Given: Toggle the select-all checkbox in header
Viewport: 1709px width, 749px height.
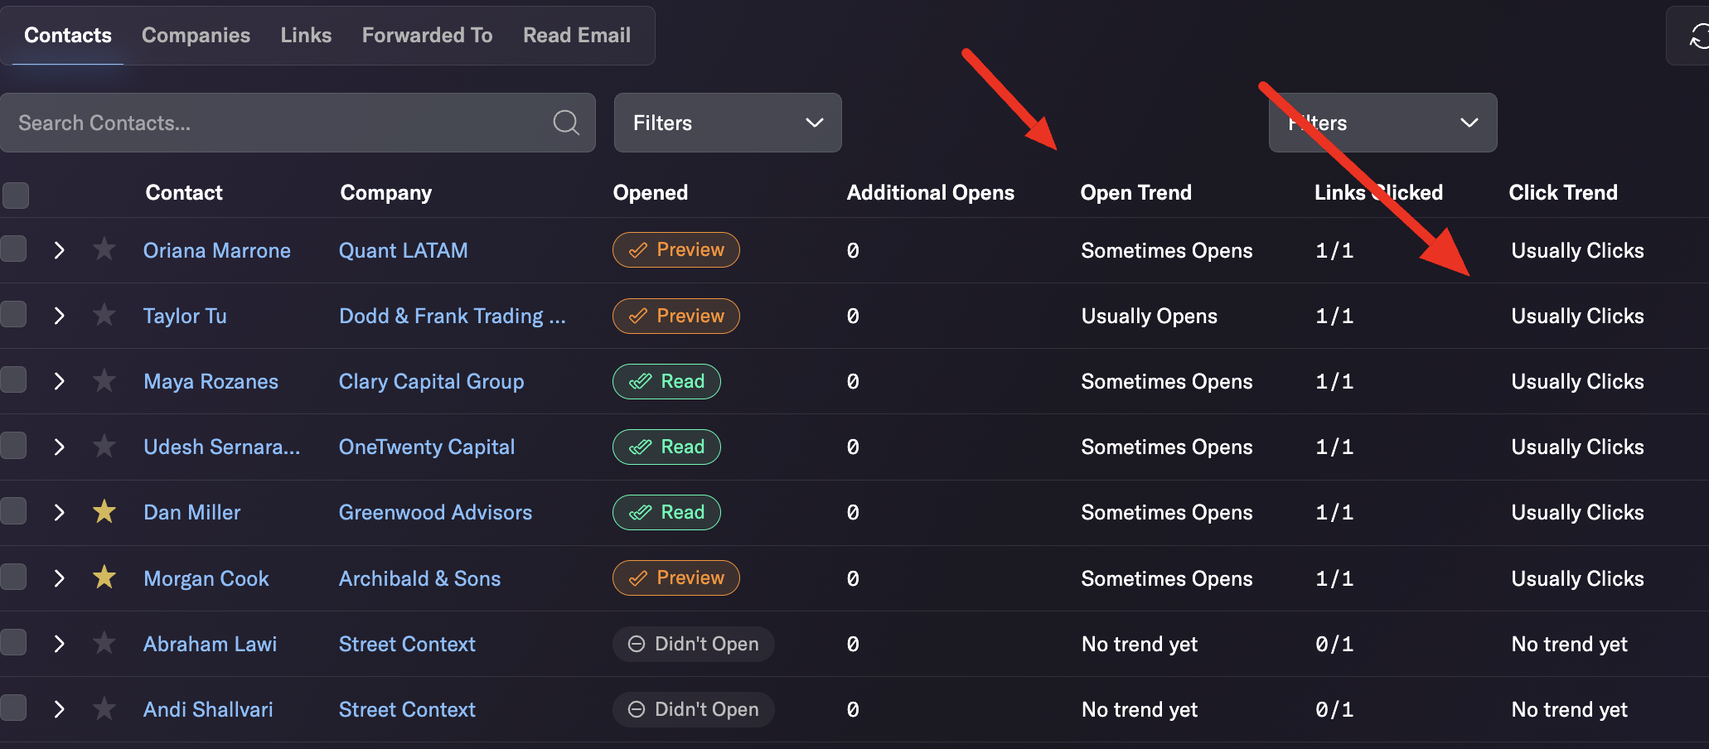Looking at the screenshot, I should (15, 195).
